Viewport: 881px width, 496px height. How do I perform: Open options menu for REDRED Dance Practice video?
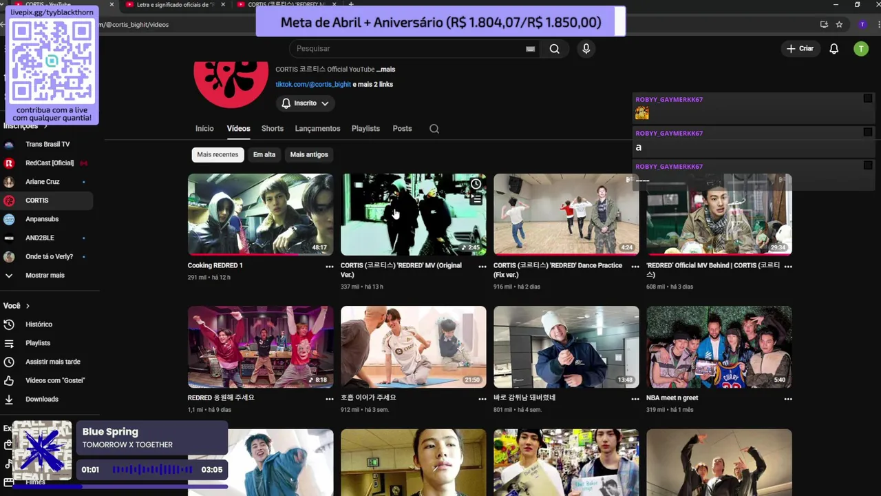[x=635, y=267]
